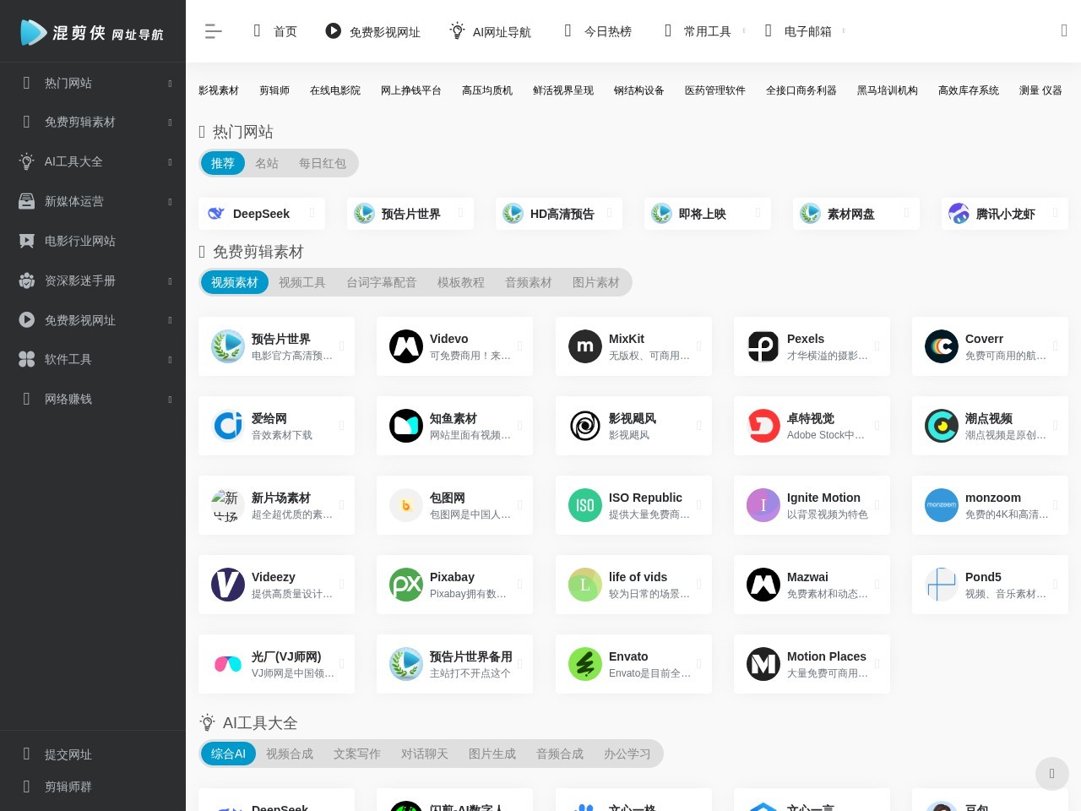Expand the 网络赚钱 sidebar submenu arrow
The width and height of the screenshot is (1081, 811).
[170, 400]
